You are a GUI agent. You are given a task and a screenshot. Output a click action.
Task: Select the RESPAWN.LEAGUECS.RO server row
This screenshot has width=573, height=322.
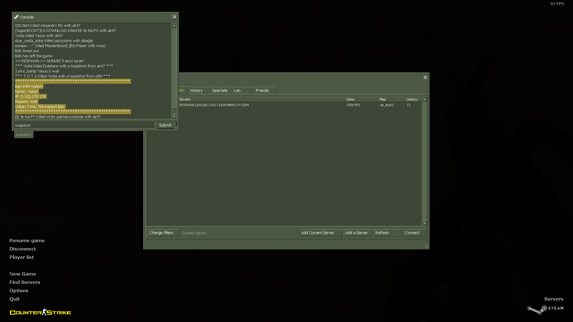pos(284,105)
